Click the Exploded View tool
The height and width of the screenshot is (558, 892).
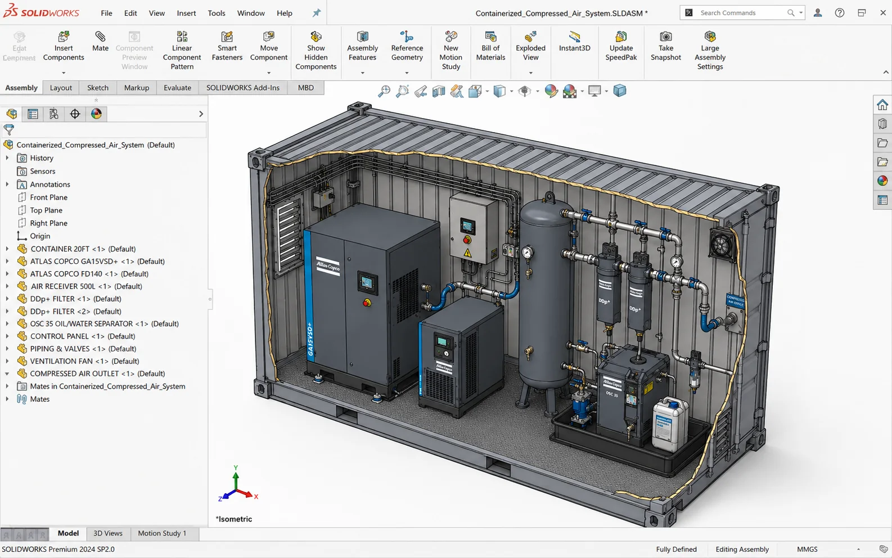click(x=530, y=46)
